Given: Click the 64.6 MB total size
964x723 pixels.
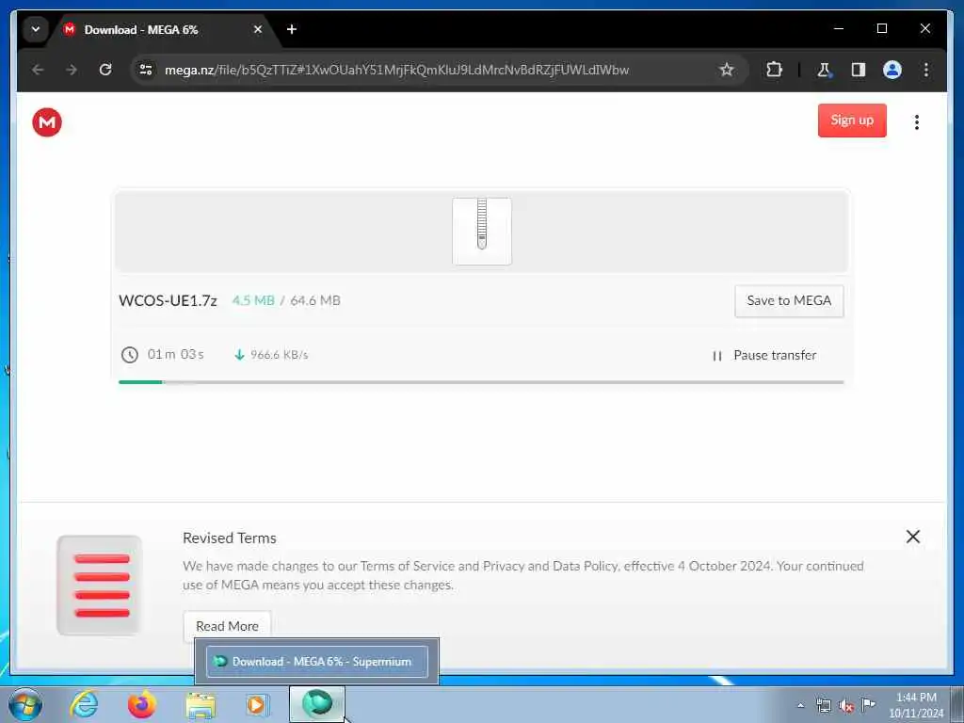Looking at the screenshot, I should (315, 300).
